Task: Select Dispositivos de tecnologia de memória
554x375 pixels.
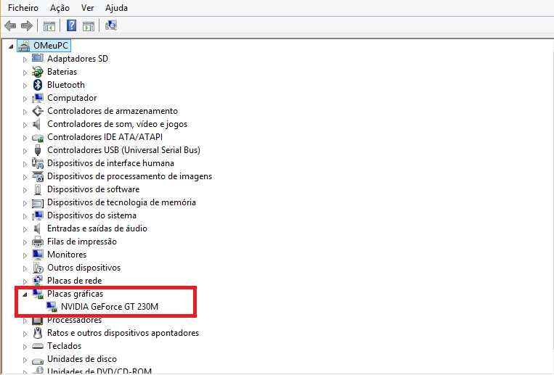Action: [x=121, y=202]
